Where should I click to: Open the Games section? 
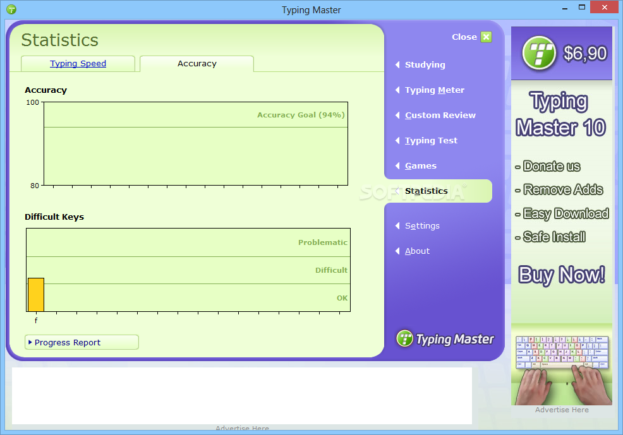coord(420,166)
